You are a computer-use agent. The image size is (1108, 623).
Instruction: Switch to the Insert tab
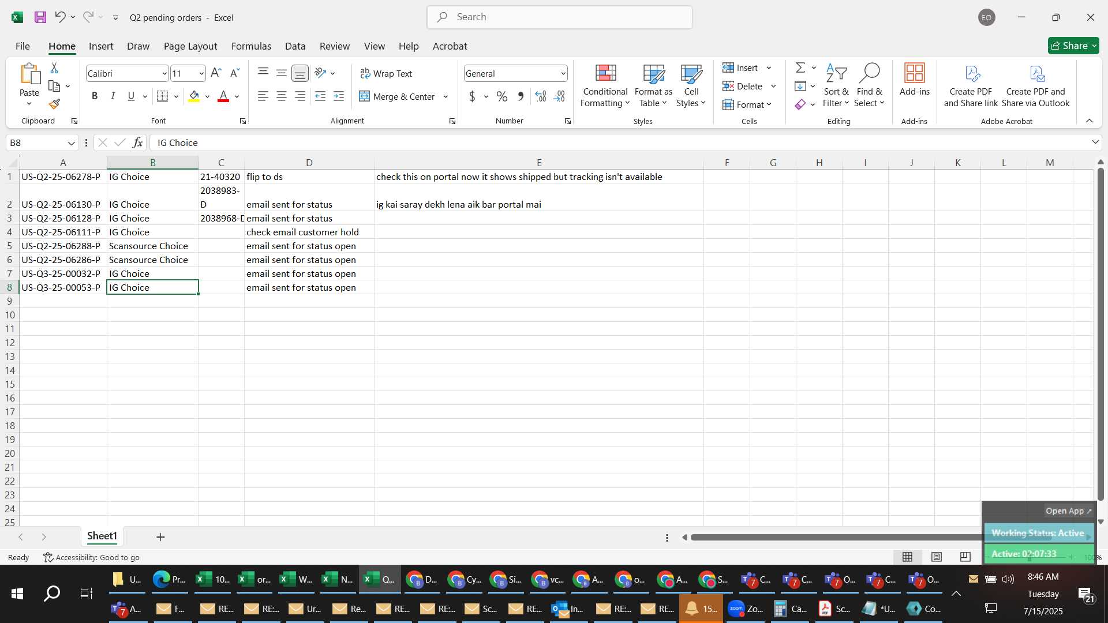[101, 46]
